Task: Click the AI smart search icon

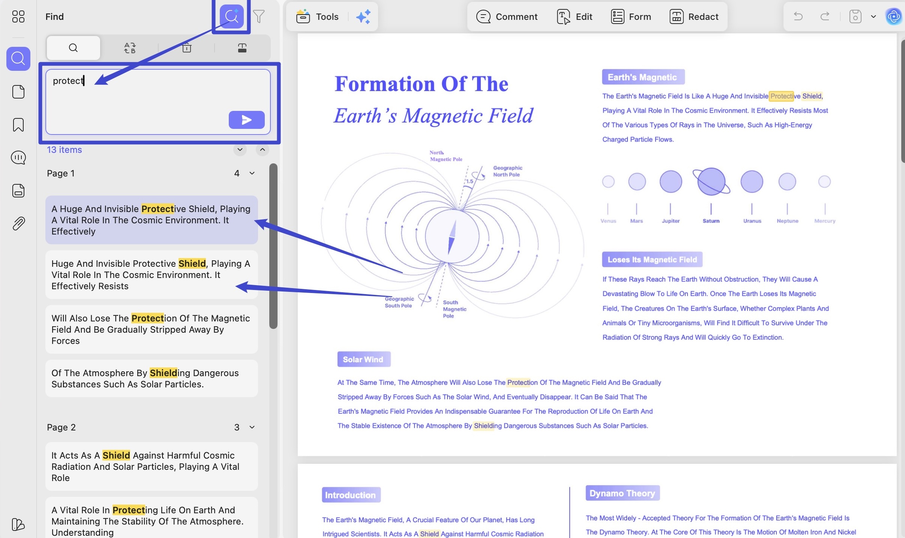Action: [231, 16]
